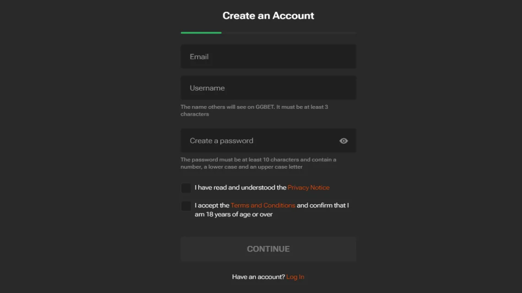
Task: Open the Privacy Notice link
Action: point(309,187)
